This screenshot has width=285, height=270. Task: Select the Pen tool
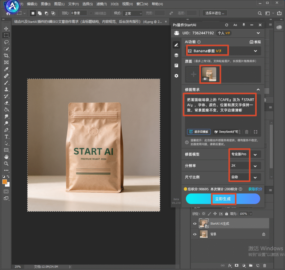coord(6,130)
